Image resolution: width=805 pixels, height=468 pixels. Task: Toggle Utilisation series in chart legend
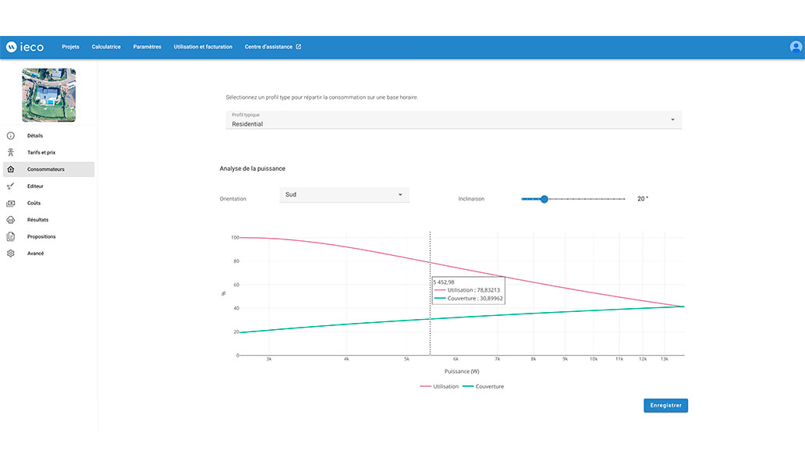click(x=439, y=386)
